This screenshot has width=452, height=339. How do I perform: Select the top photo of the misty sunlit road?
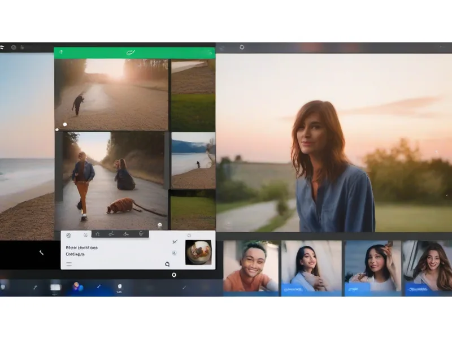(x=111, y=94)
